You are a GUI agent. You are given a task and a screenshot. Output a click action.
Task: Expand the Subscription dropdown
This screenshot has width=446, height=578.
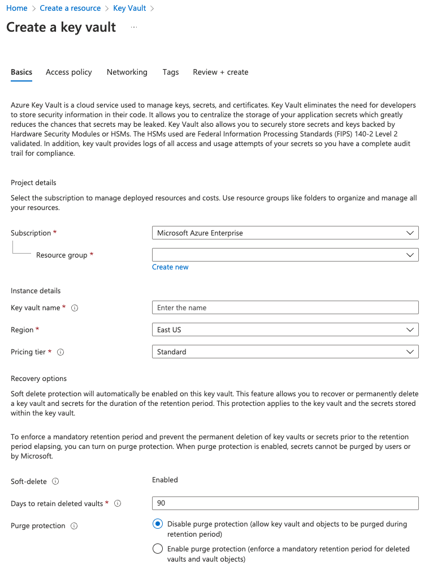(285, 233)
